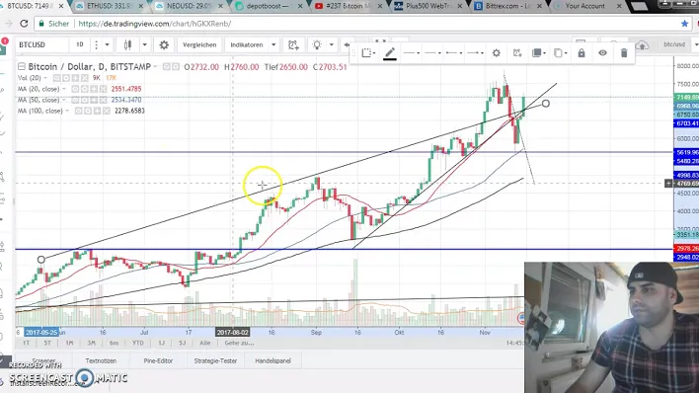Delete selected drawing with trash icon
The width and height of the screenshot is (699, 393).
click(624, 53)
